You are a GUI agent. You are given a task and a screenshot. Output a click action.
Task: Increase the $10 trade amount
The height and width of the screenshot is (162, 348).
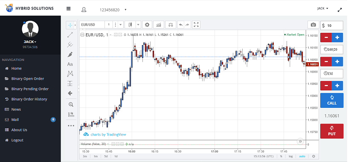(x=337, y=38)
